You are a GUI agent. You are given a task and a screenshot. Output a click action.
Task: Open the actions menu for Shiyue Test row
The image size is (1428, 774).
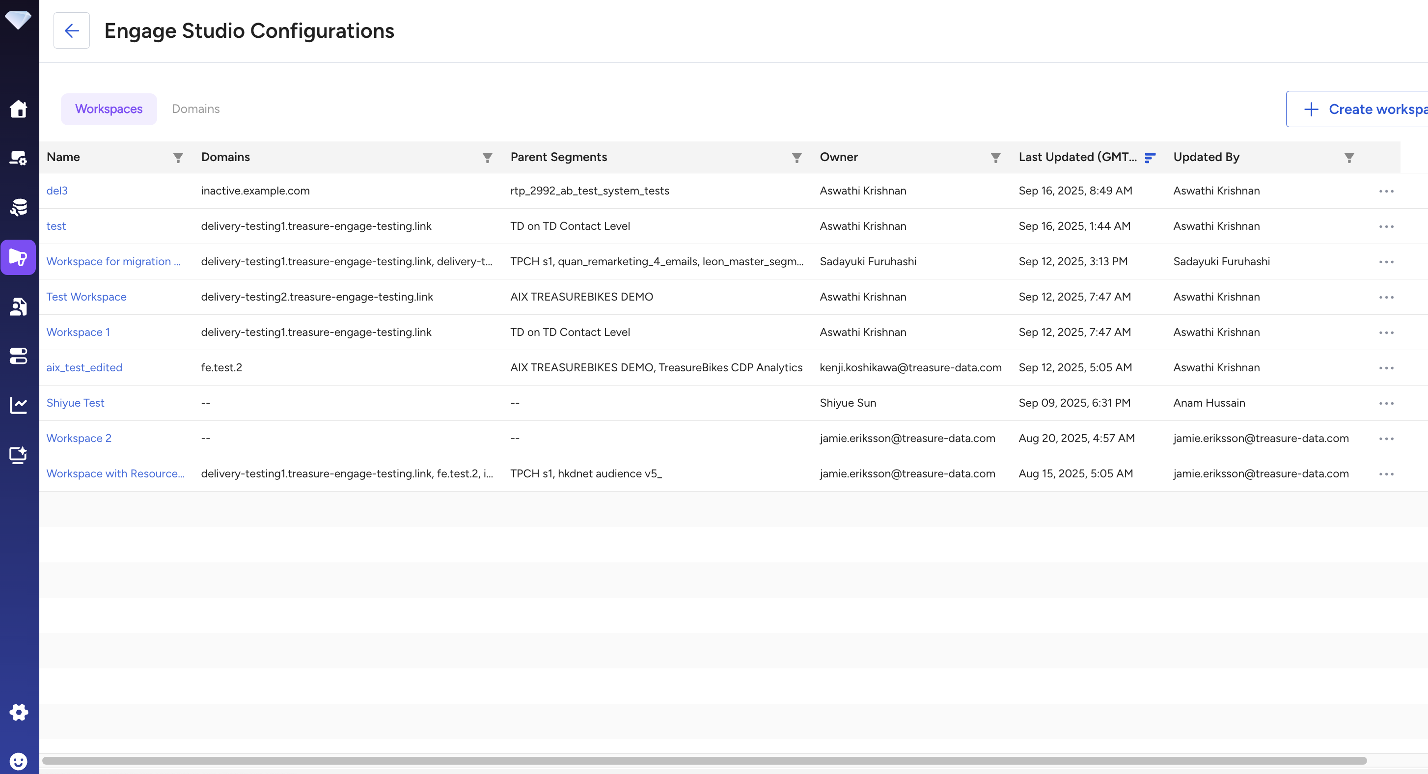coord(1386,403)
